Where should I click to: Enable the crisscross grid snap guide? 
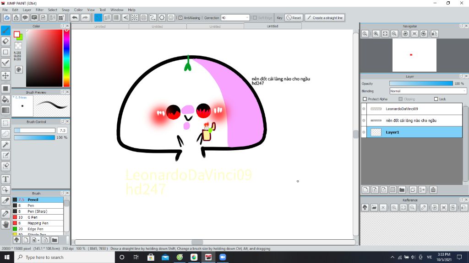click(x=116, y=18)
